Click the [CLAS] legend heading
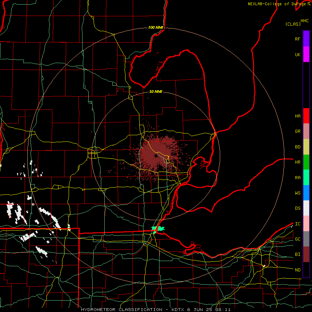This screenshot has width=312, height=312. click(x=293, y=24)
